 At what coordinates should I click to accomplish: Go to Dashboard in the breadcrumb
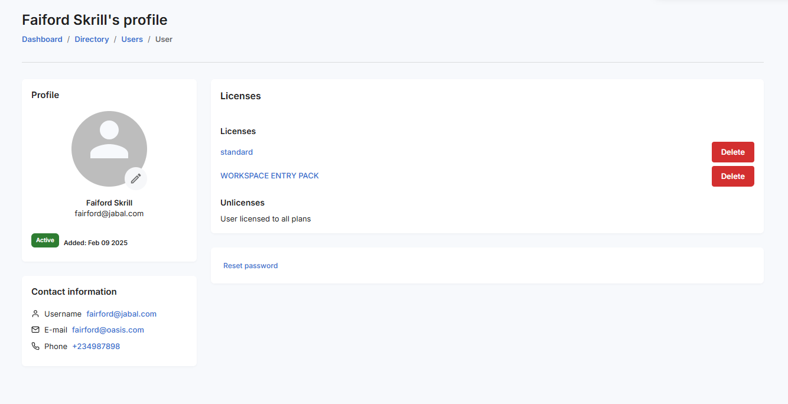coord(42,39)
